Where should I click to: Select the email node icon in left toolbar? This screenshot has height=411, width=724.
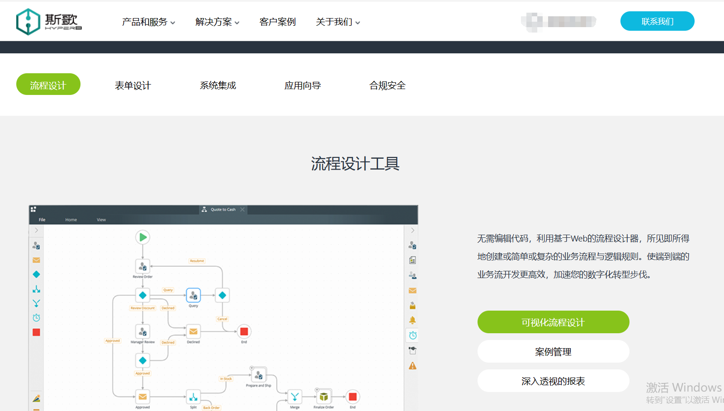point(36,260)
